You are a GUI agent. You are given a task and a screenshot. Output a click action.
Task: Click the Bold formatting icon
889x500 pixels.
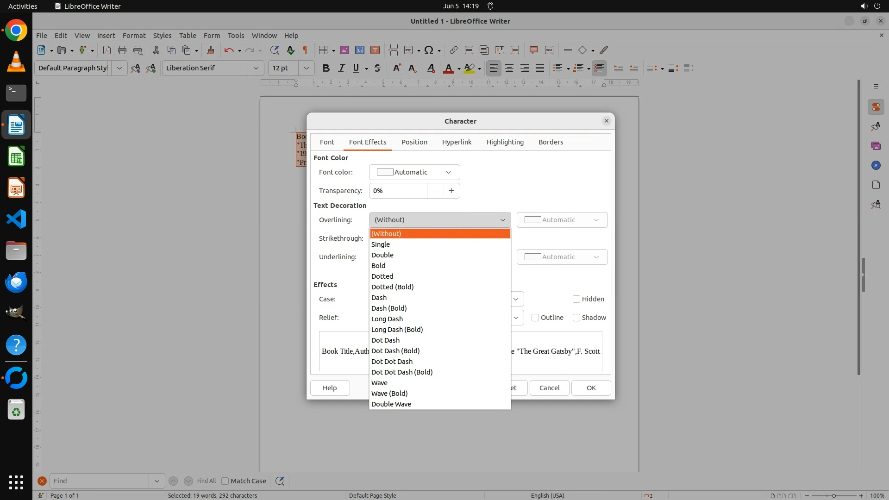326,68
